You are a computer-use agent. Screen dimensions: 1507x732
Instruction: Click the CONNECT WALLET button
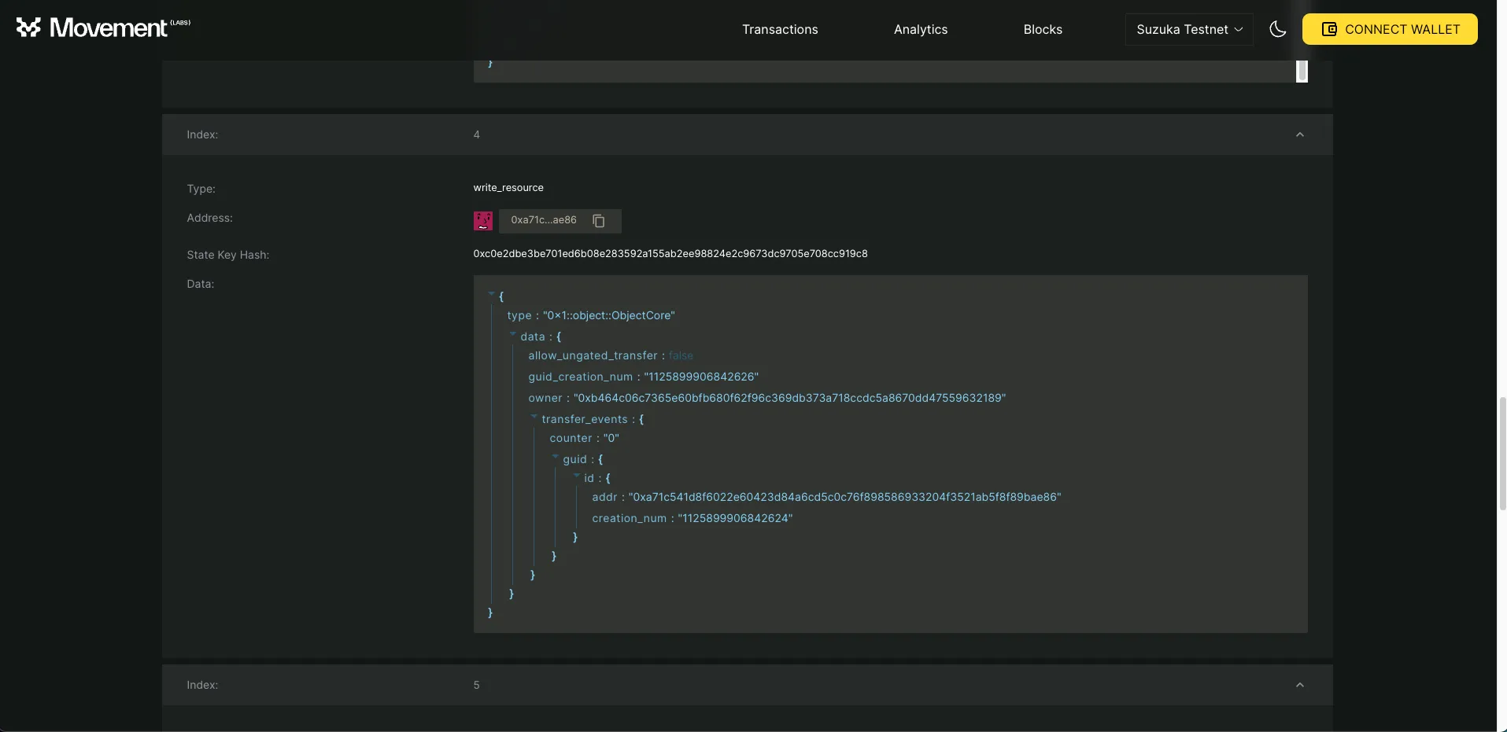pyautogui.click(x=1390, y=29)
